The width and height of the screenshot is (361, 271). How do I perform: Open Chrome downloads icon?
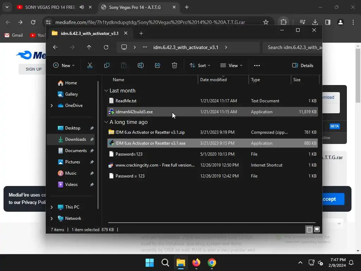click(315, 22)
